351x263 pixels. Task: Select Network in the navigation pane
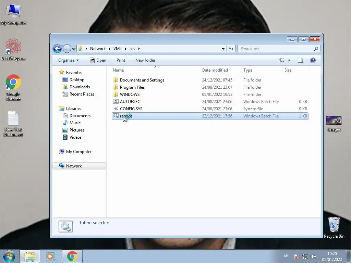click(74, 166)
